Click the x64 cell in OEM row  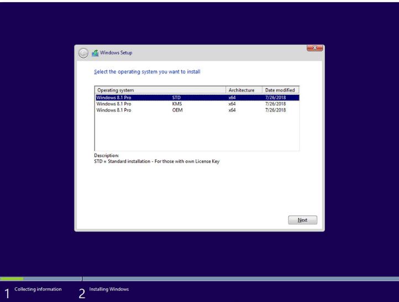coord(232,110)
